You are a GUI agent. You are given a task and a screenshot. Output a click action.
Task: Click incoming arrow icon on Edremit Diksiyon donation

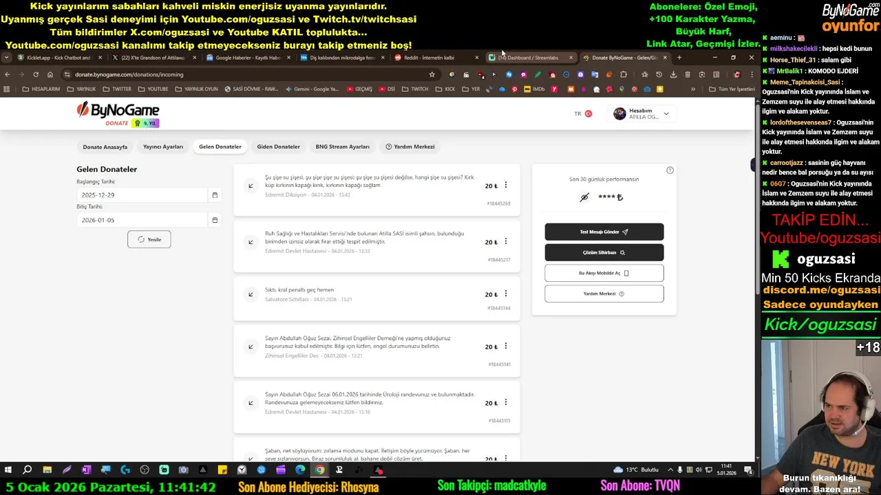[251, 186]
